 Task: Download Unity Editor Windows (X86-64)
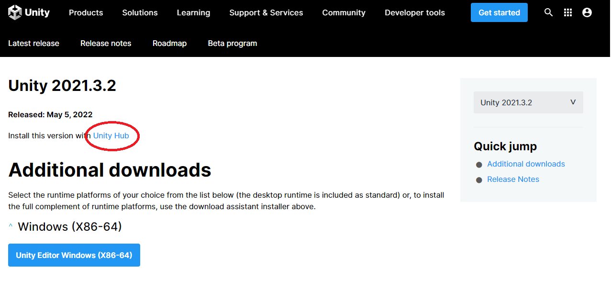coord(74,255)
